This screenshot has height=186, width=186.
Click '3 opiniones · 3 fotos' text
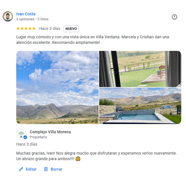[32, 19]
